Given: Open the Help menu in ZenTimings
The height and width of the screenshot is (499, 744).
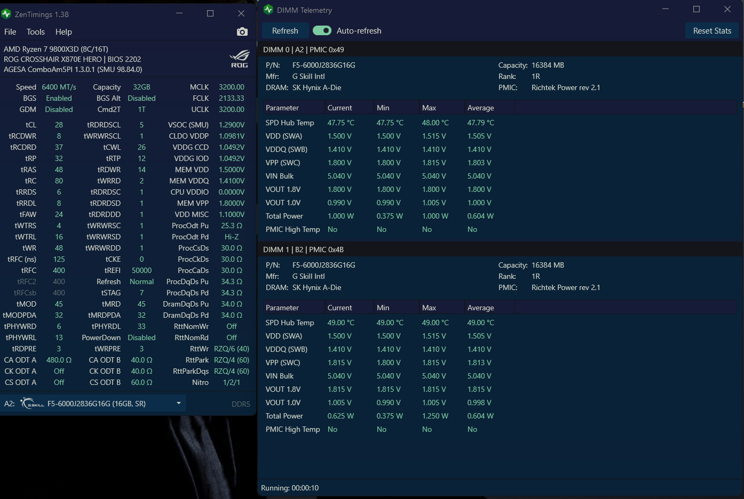Looking at the screenshot, I should pyautogui.click(x=64, y=32).
